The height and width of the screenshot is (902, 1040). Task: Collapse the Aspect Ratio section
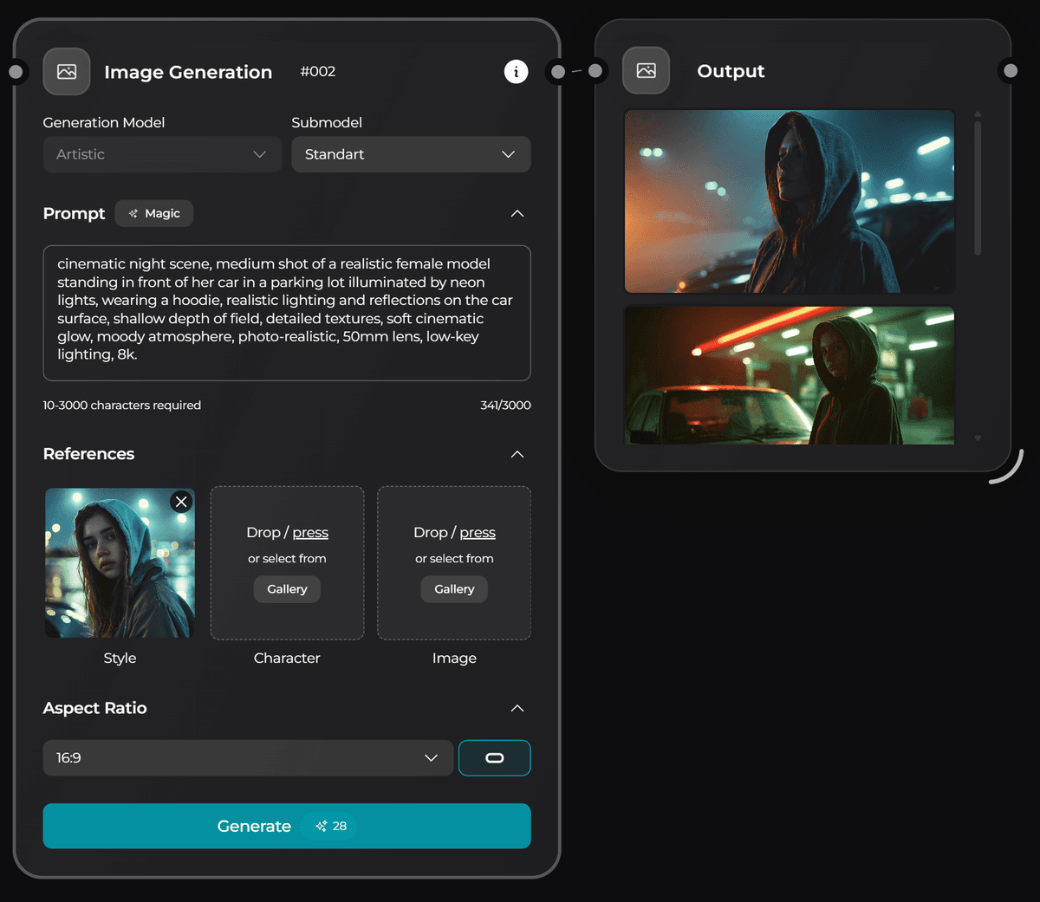517,709
